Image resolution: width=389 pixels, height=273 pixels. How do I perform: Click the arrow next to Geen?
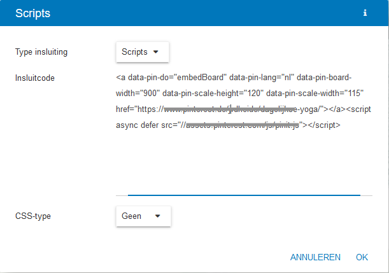158,216
